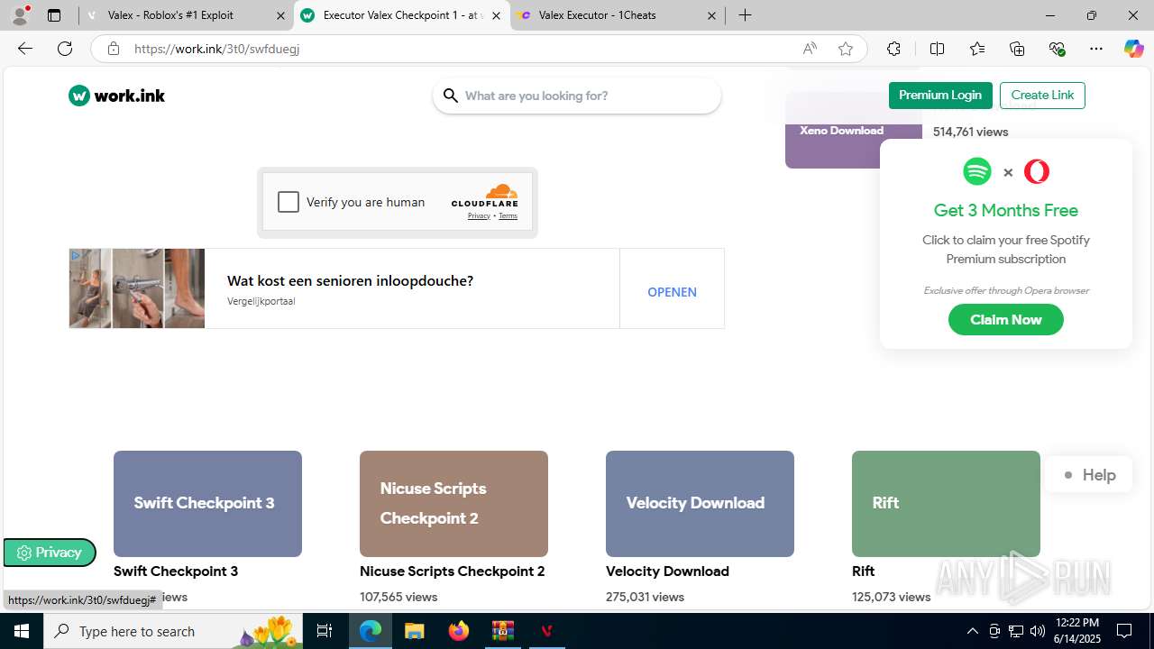Click the ad headline about inloopdouche
This screenshot has width=1154, height=649.
click(x=350, y=281)
